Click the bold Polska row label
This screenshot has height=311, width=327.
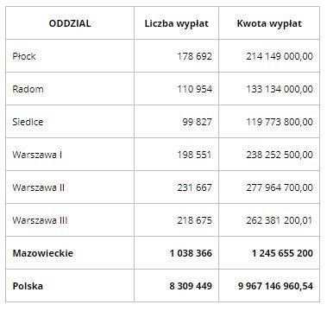[x=28, y=286]
